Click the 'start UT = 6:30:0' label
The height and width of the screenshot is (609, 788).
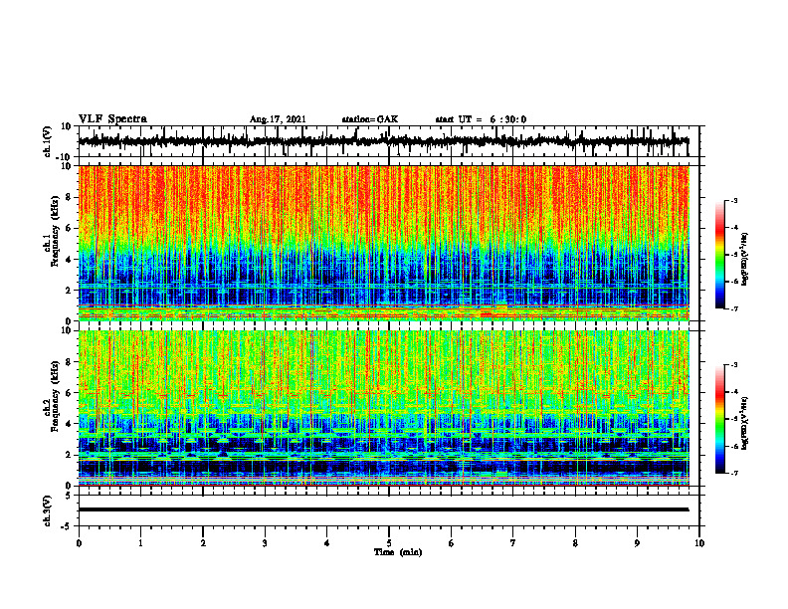(481, 119)
